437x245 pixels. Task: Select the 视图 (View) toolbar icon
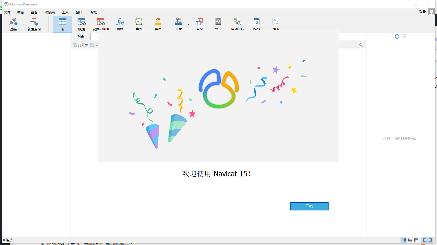[82, 24]
